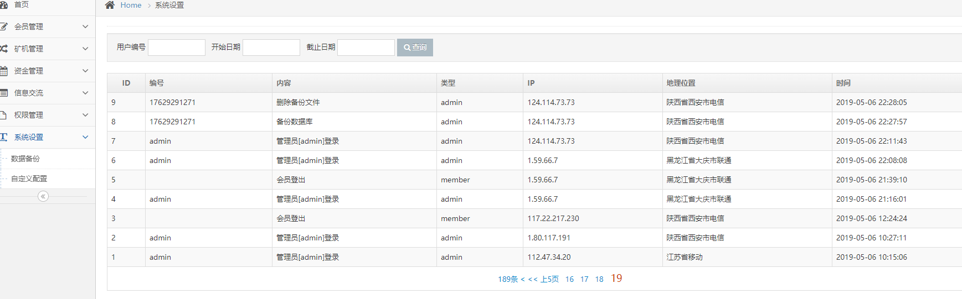Click current page 19
The image size is (962, 299).
click(616, 279)
